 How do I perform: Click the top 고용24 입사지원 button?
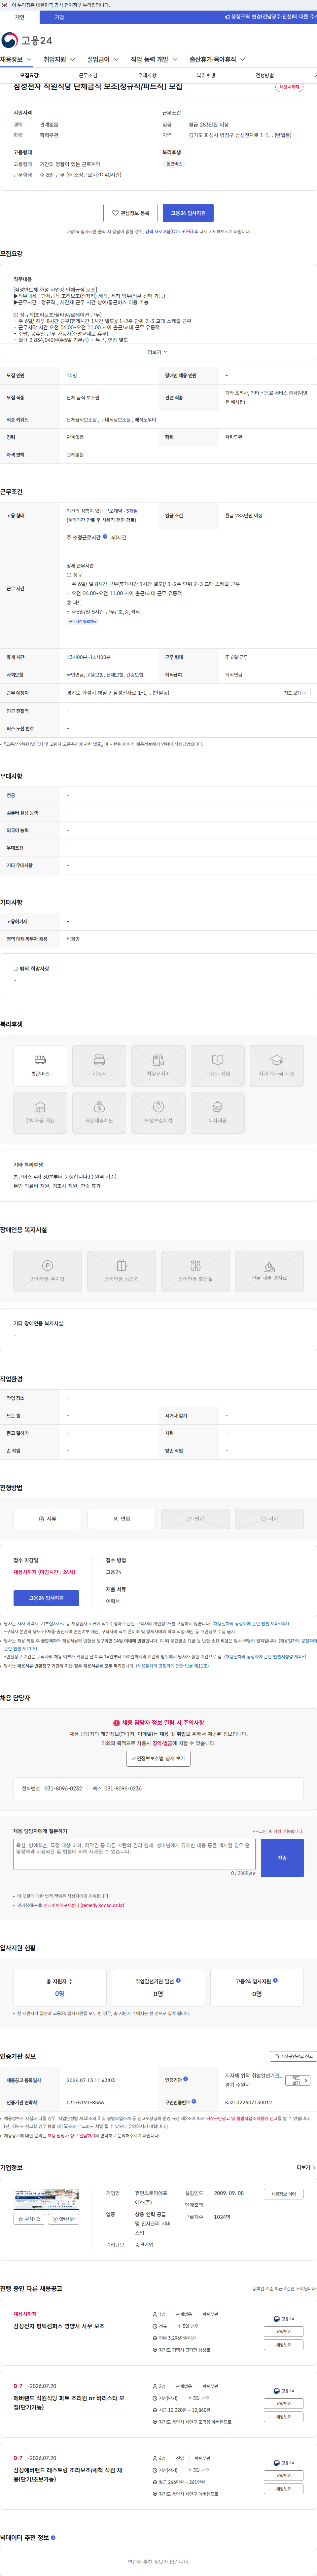coord(188,213)
